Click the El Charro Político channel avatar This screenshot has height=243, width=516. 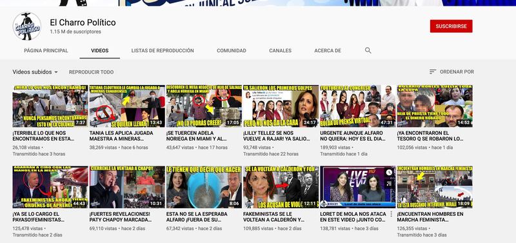27,26
